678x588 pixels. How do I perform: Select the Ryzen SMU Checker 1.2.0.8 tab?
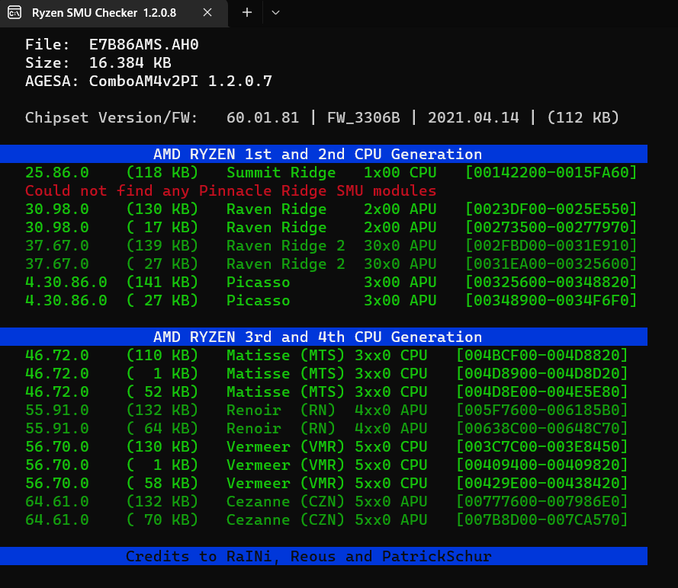[x=114, y=13]
